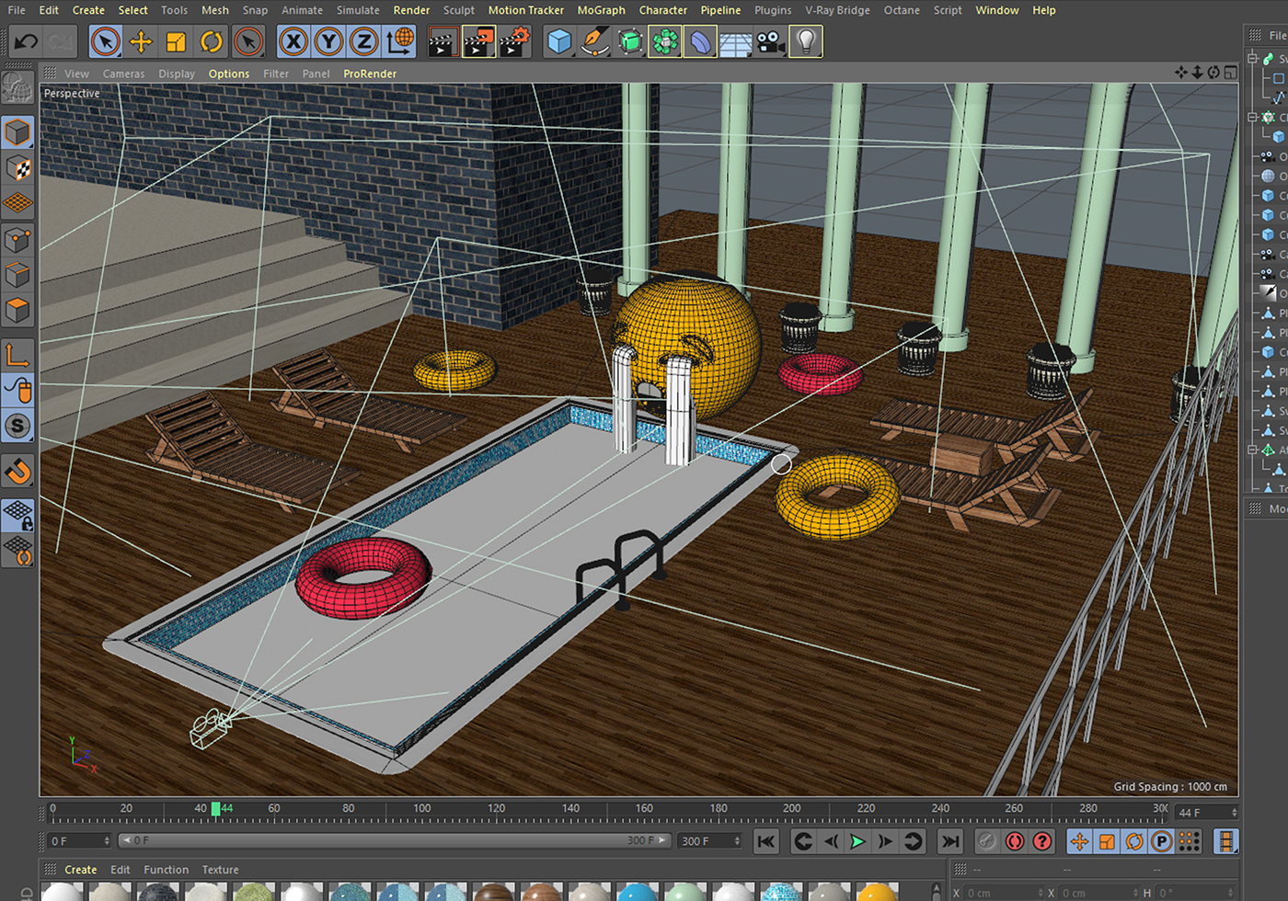Open the Render Settings dialog
The width and height of the screenshot is (1288, 901).
tap(514, 41)
